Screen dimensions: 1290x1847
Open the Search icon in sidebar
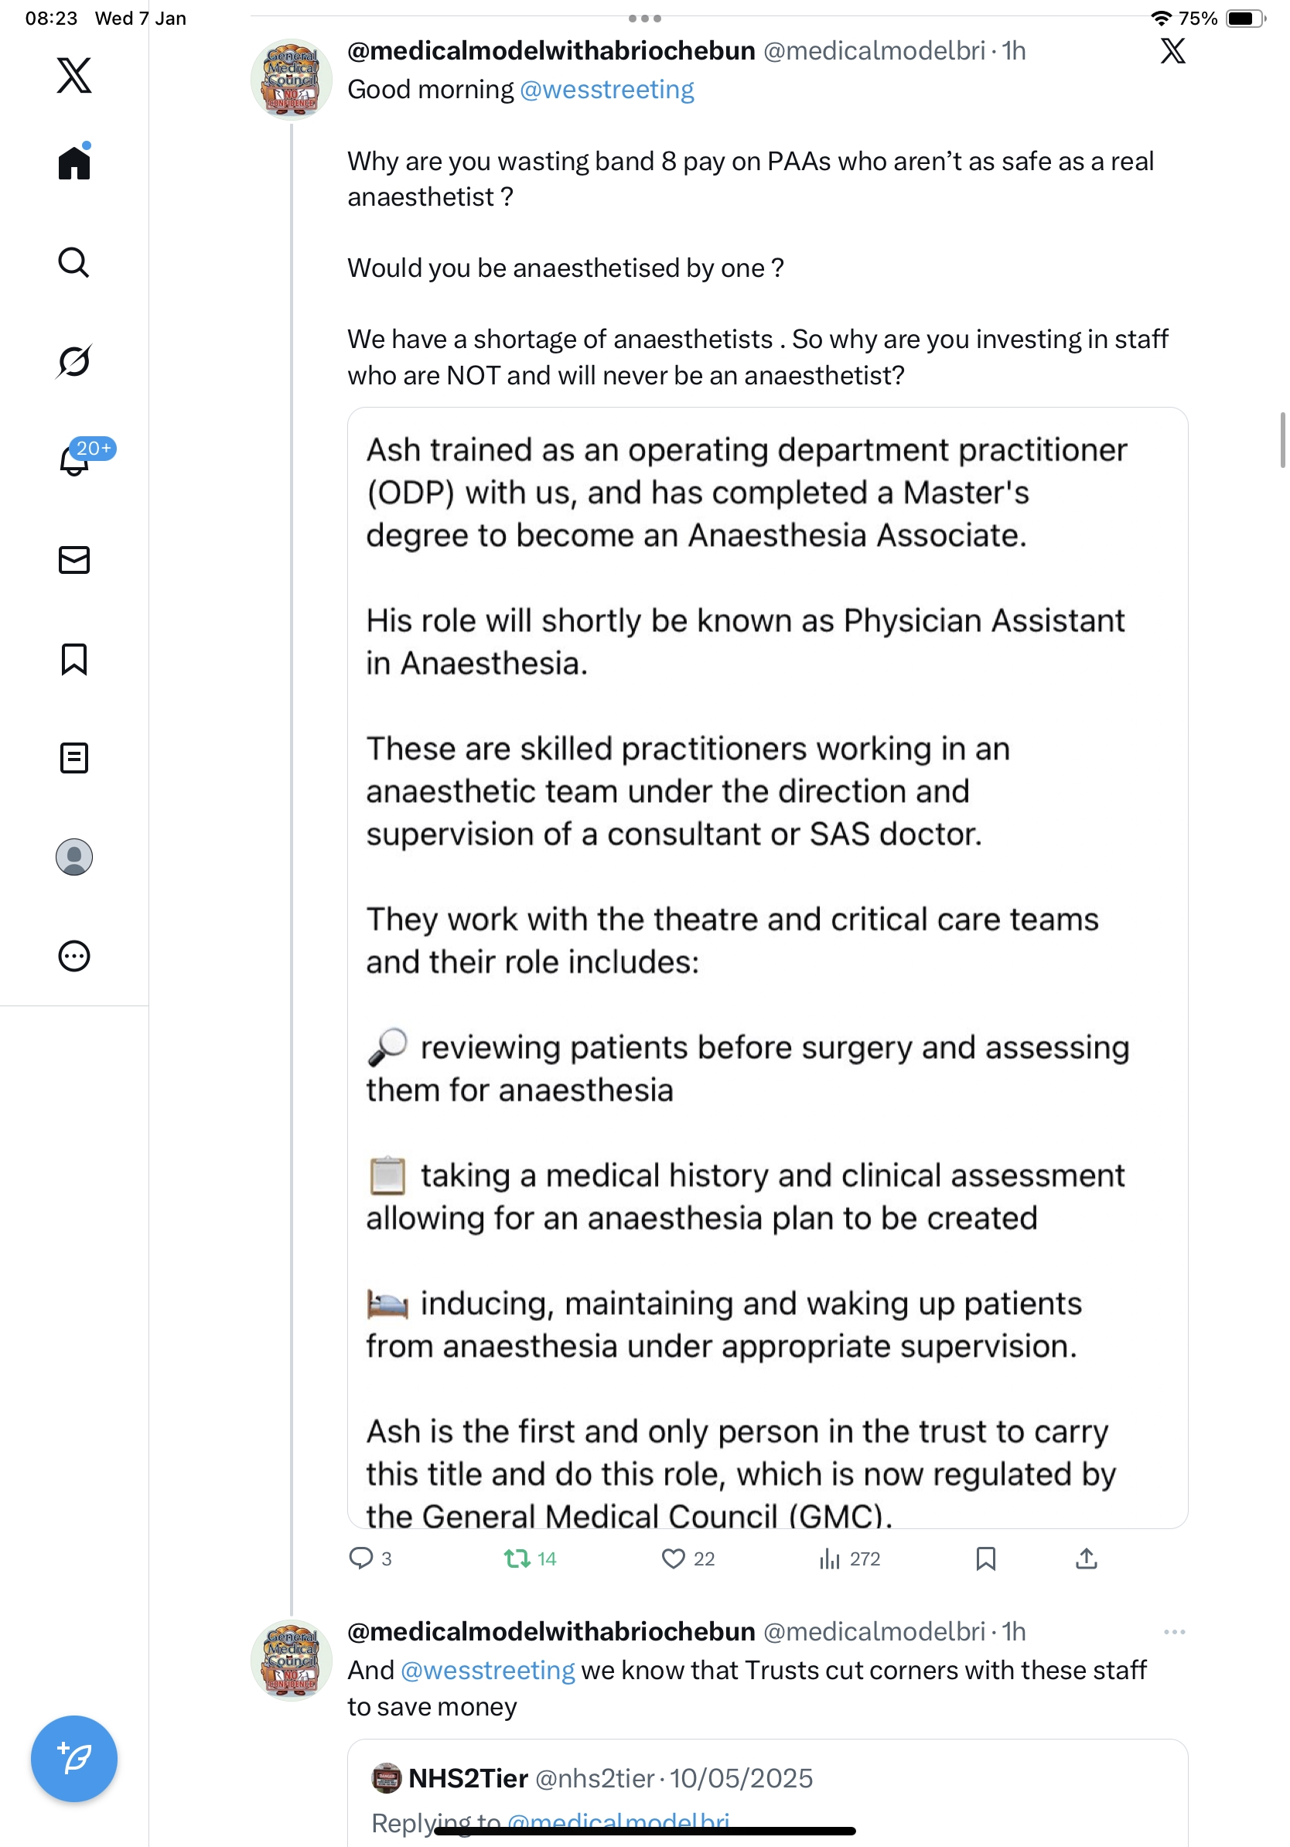[x=74, y=263]
